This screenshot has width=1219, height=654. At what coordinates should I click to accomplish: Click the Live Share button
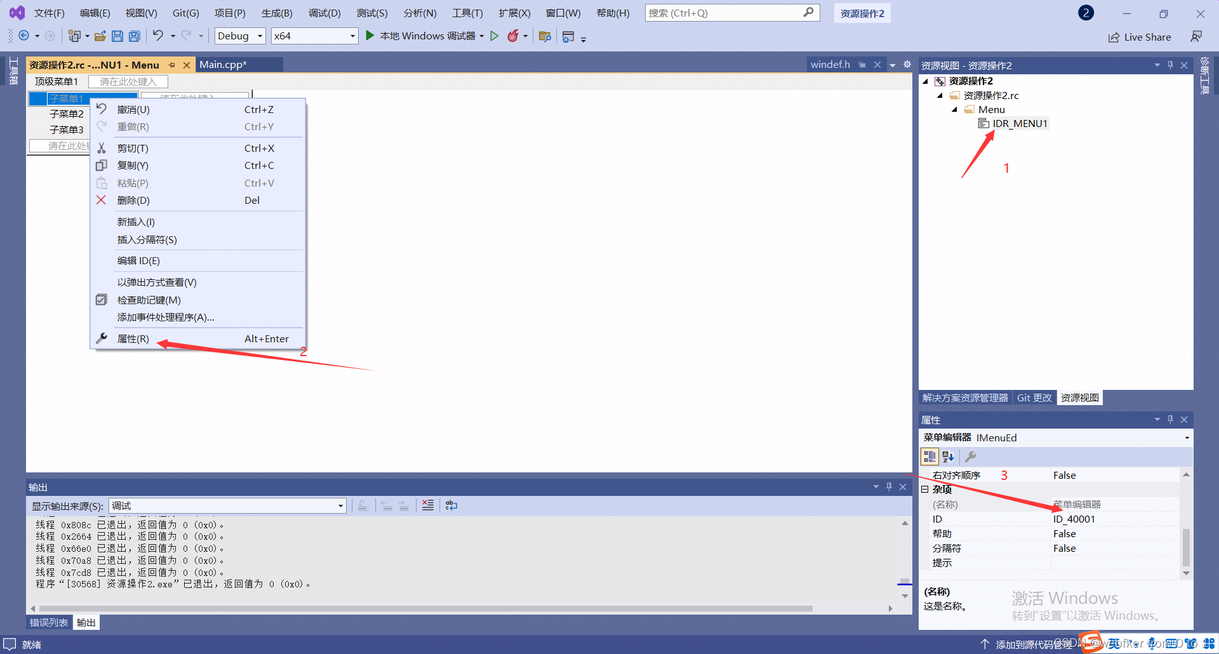1140,37
